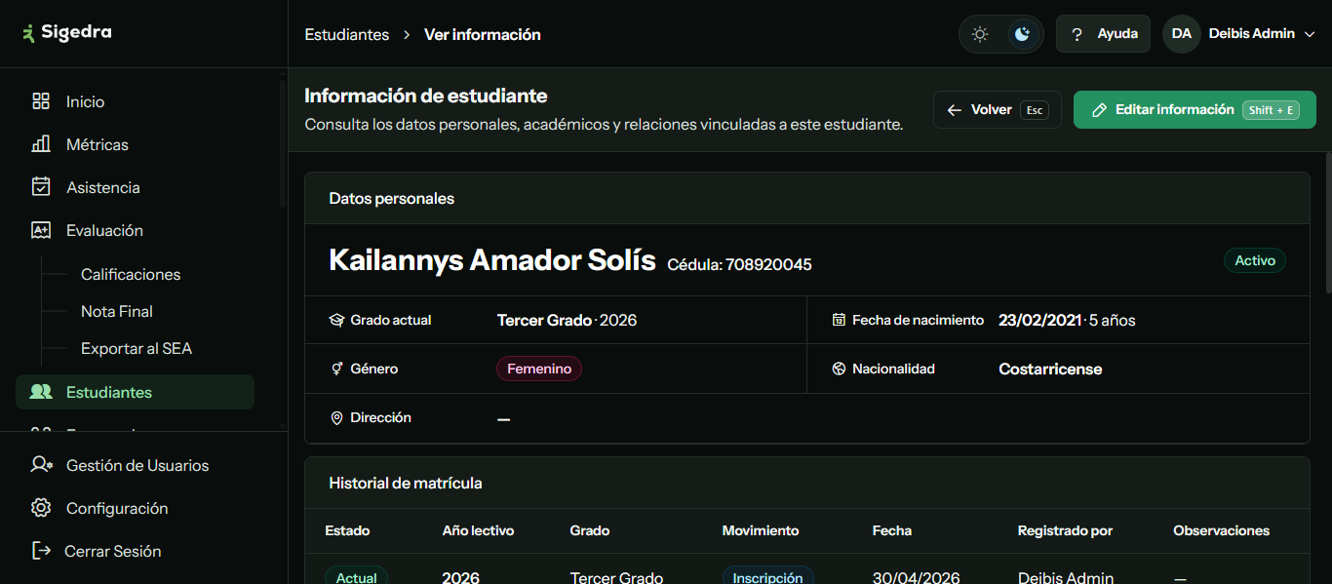Switch to light theme sun toggle

click(980, 34)
